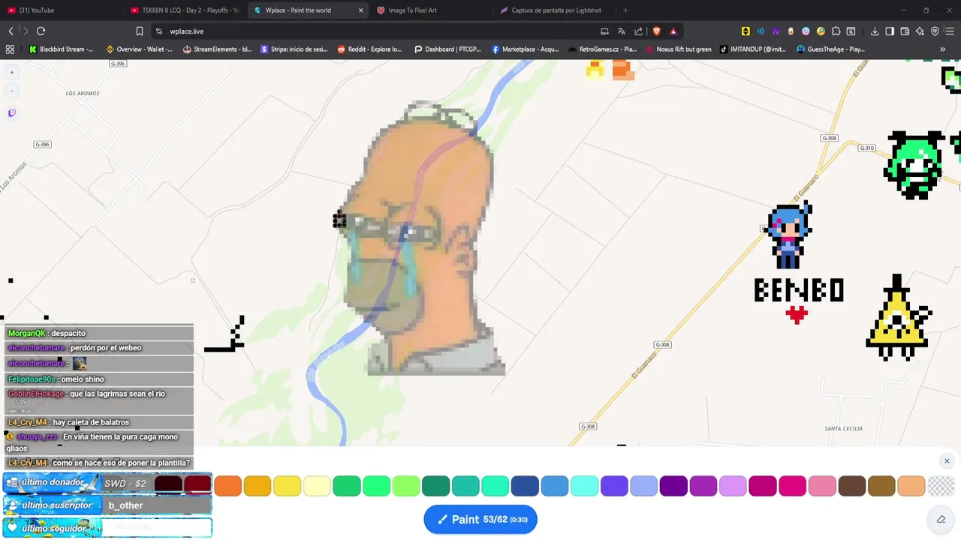Pick the dark teal green swatch
Image resolution: width=961 pixels, height=540 pixels.
click(x=435, y=485)
